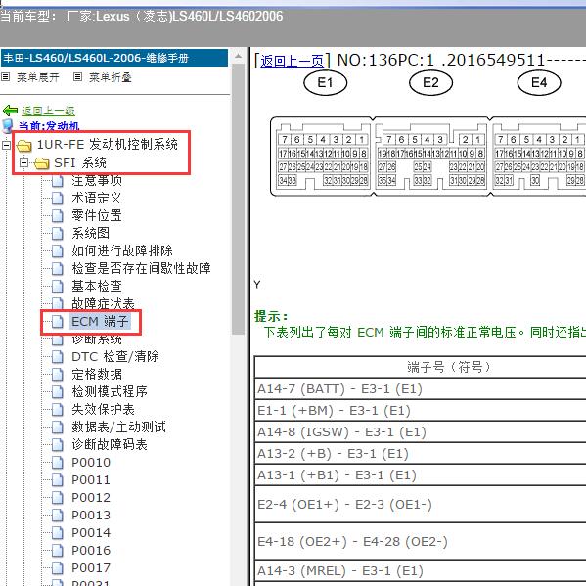
Task: Open the 定格数据 tree item
Action: (x=97, y=374)
